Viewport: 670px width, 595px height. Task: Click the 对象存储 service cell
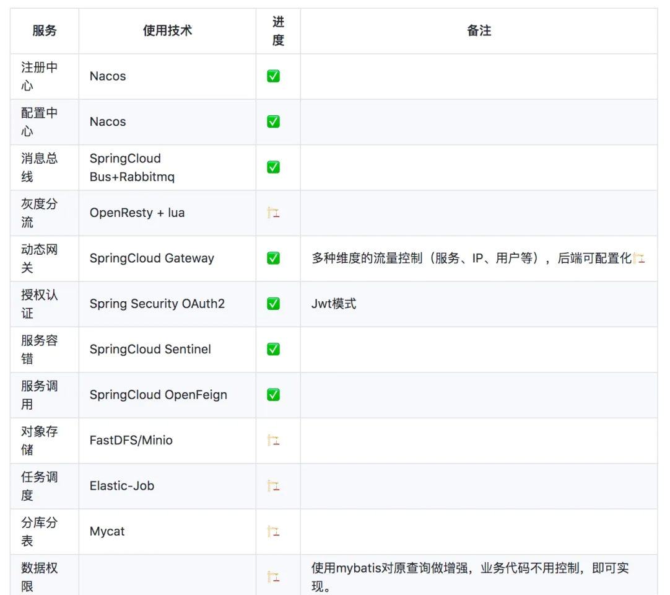pyautogui.click(x=45, y=441)
